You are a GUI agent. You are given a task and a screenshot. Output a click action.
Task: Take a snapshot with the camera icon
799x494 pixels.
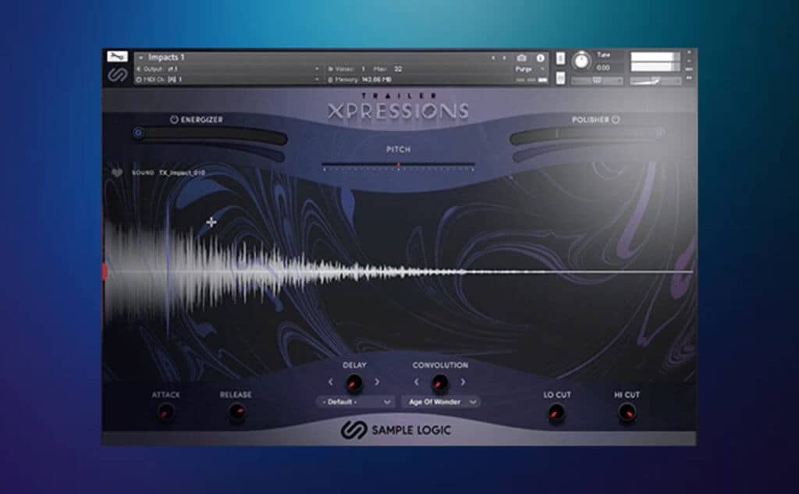coord(521,58)
